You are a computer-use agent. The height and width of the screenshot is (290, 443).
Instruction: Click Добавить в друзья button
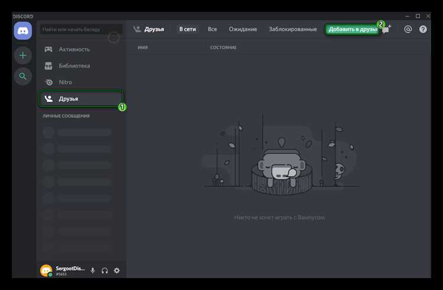[x=352, y=29]
